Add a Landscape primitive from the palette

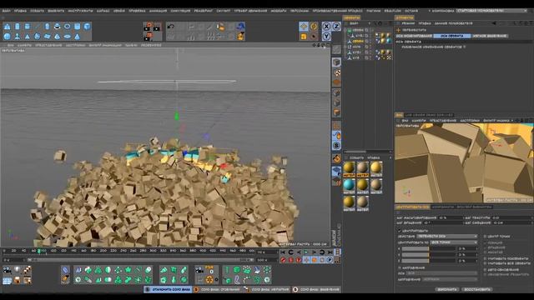point(47,37)
